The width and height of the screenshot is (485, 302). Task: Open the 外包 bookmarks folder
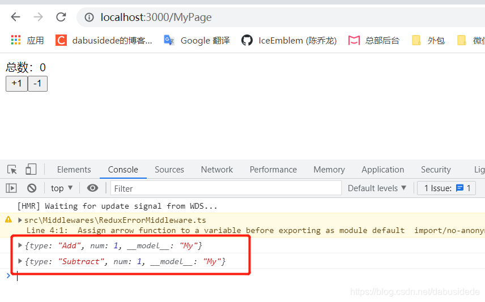click(x=428, y=41)
